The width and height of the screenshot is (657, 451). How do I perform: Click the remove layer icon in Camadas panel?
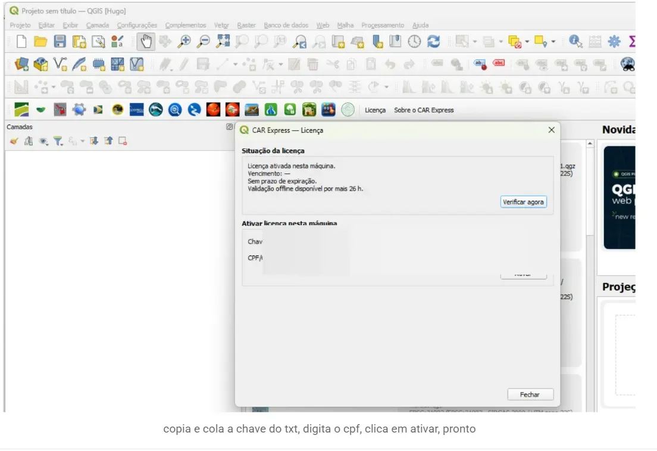pos(123,141)
